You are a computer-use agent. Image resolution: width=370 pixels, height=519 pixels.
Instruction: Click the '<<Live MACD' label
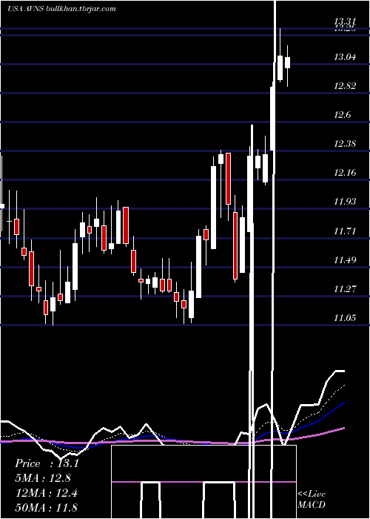tap(312, 499)
